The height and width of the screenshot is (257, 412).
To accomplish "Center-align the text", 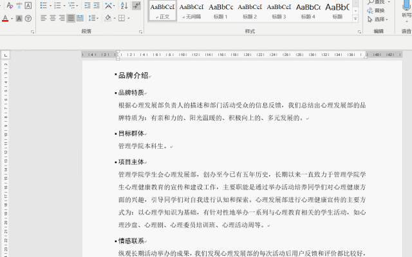I will 53,18.
